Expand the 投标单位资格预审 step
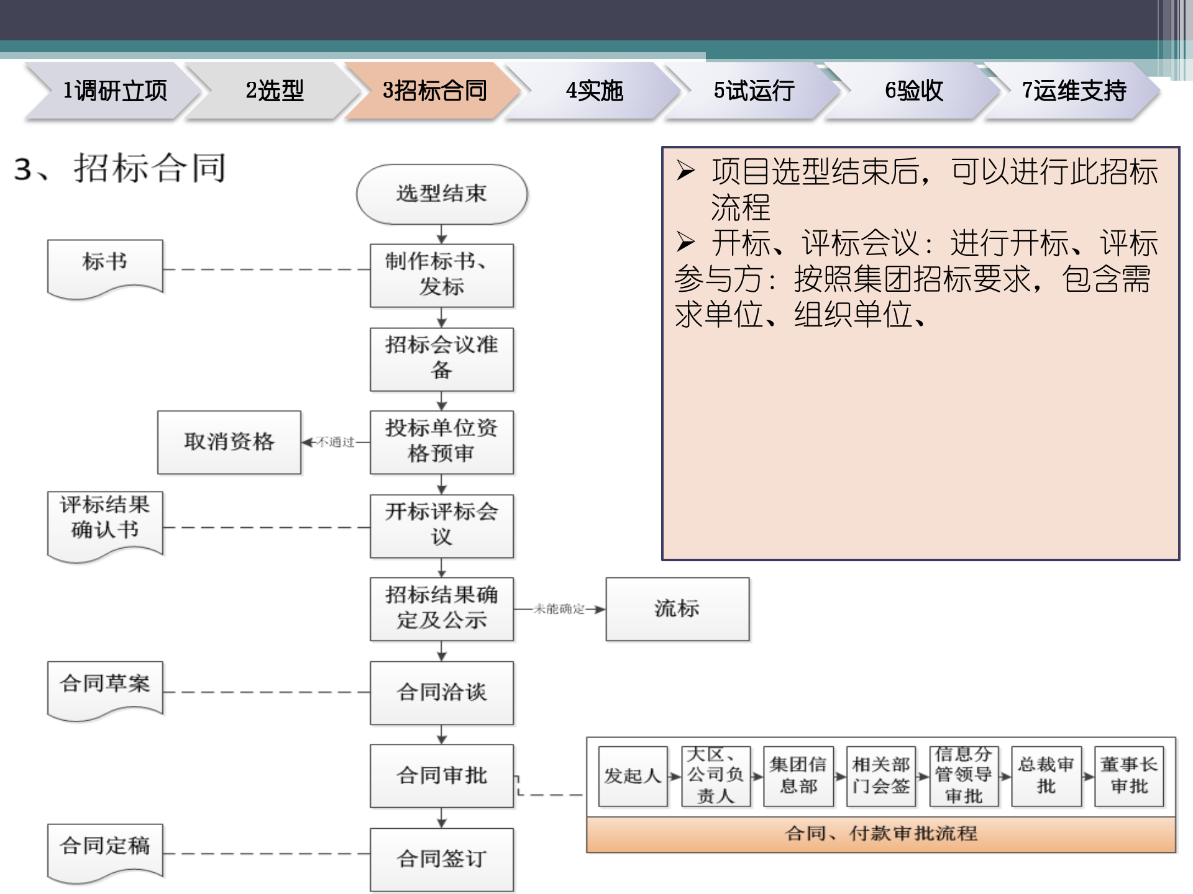 click(442, 442)
